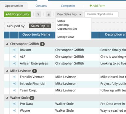Image resolution: width=126 pixels, height=114 pixels.
Task: Collapse the Mike Levinson group
Action: point(7,71)
